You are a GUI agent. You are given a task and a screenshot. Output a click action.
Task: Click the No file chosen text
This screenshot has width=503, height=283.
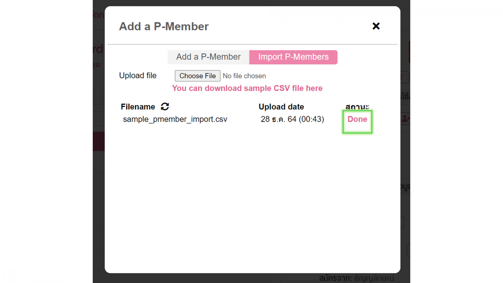pyautogui.click(x=244, y=76)
